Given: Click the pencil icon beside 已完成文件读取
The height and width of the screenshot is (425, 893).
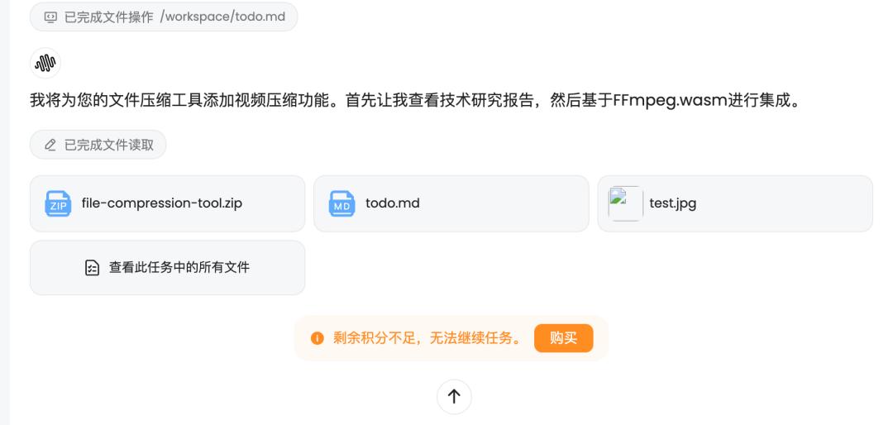Looking at the screenshot, I should pos(50,145).
